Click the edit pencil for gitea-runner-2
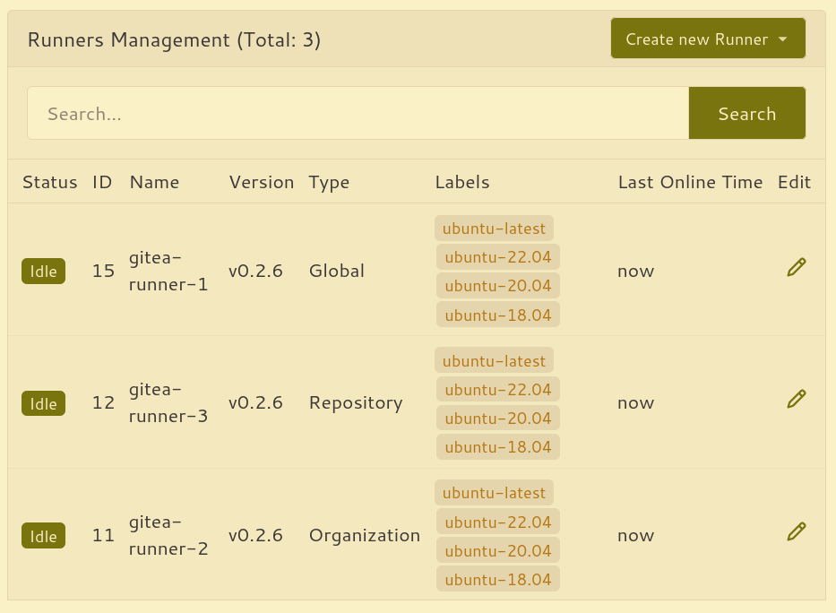The width and height of the screenshot is (836, 613). [796, 532]
